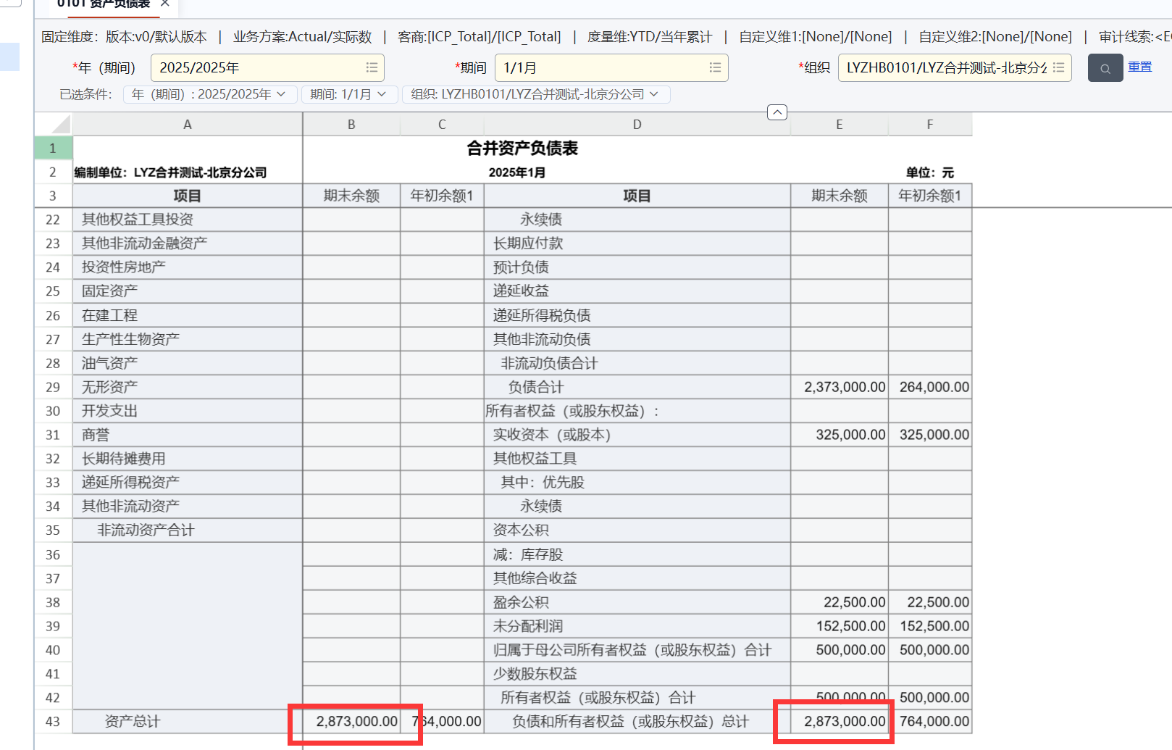Screen dimensions: 1172x750
Task: Select column D header
Action: [637, 124]
